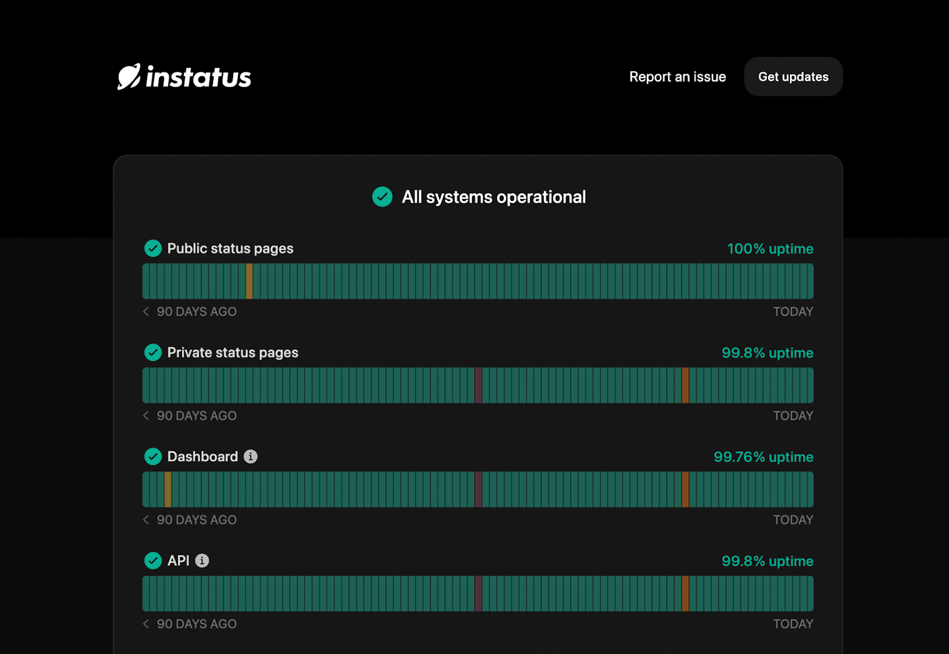This screenshot has width=949, height=654.
Task: Select the red incident bar in Dashboard timeline
Action: point(479,489)
